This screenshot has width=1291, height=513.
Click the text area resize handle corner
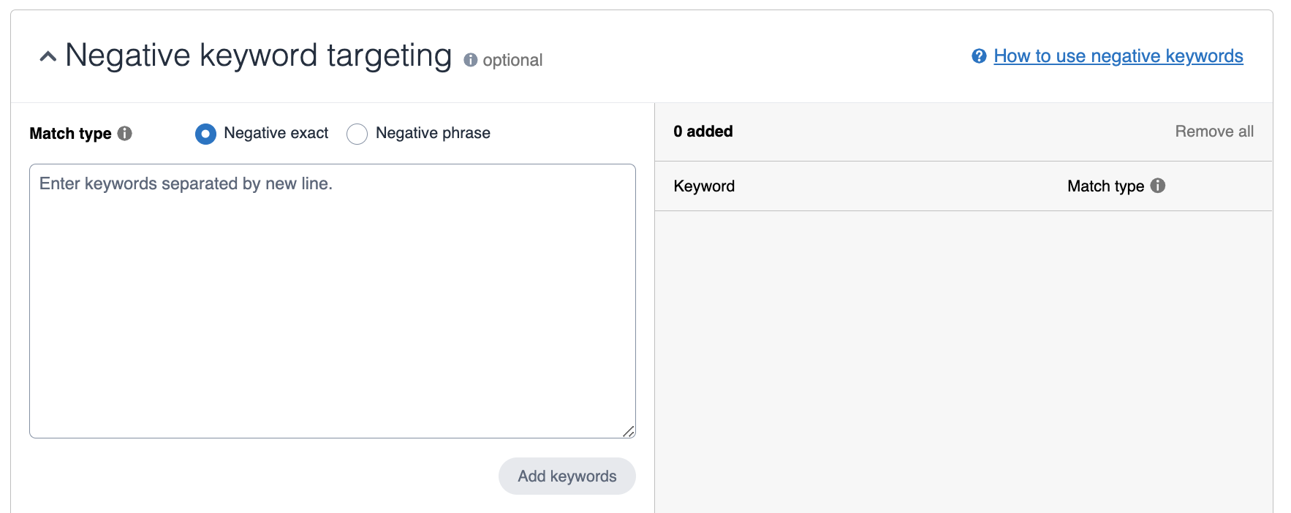point(629,431)
